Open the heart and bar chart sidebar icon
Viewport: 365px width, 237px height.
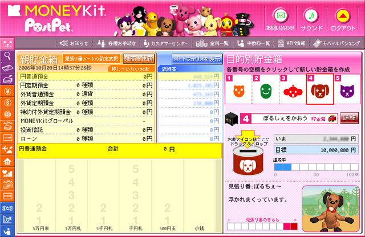pyautogui.click(x=7, y=173)
